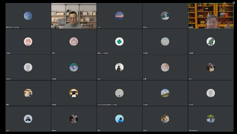Click the white pagoda tower avatar
237x134 pixels.
pos(119,93)
